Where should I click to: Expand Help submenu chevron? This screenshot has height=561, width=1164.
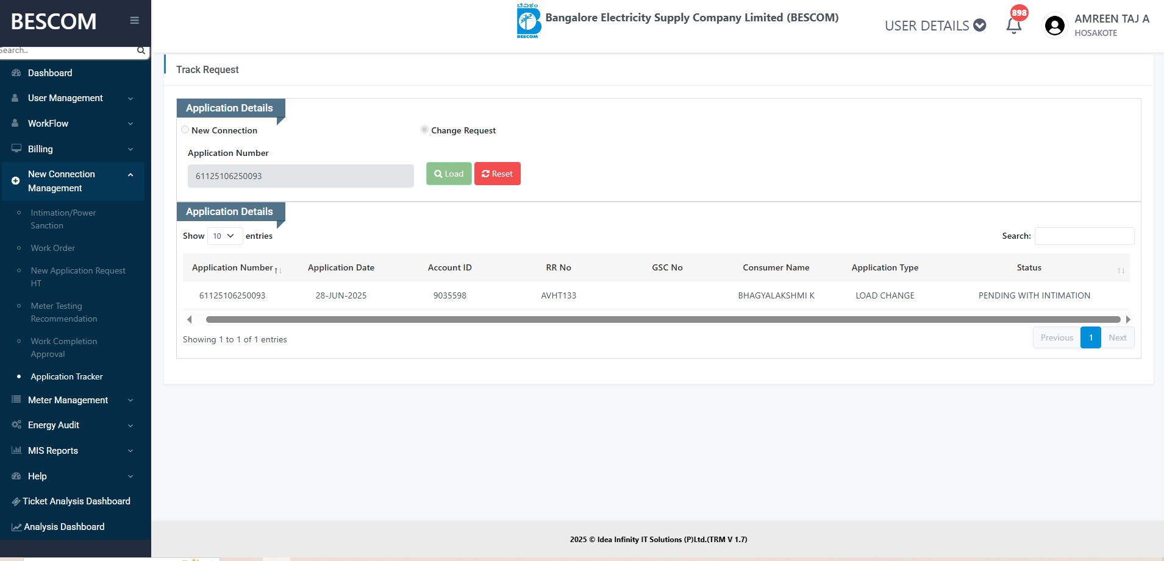(x=130, y=476)
